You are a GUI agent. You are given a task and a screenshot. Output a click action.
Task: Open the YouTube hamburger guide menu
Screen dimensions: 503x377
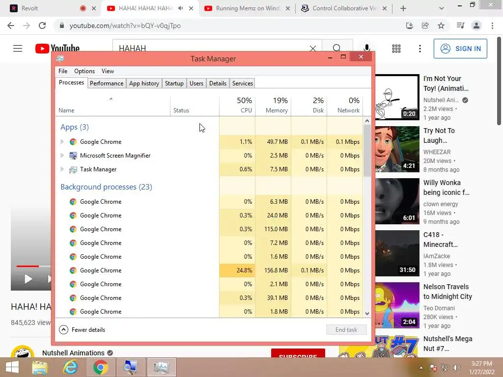18,49
